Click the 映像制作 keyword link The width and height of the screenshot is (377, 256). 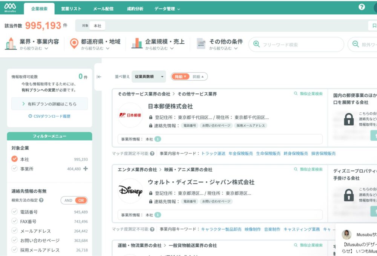[253, 229]
